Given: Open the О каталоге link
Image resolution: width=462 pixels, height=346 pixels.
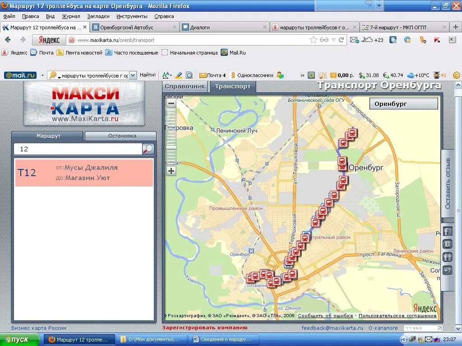Looking at the screenshot, I should click(383, 328).
